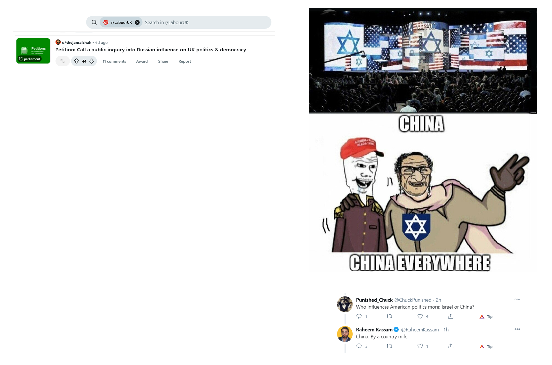Click the Award button

pyautogui.click(x=142, y=61)
